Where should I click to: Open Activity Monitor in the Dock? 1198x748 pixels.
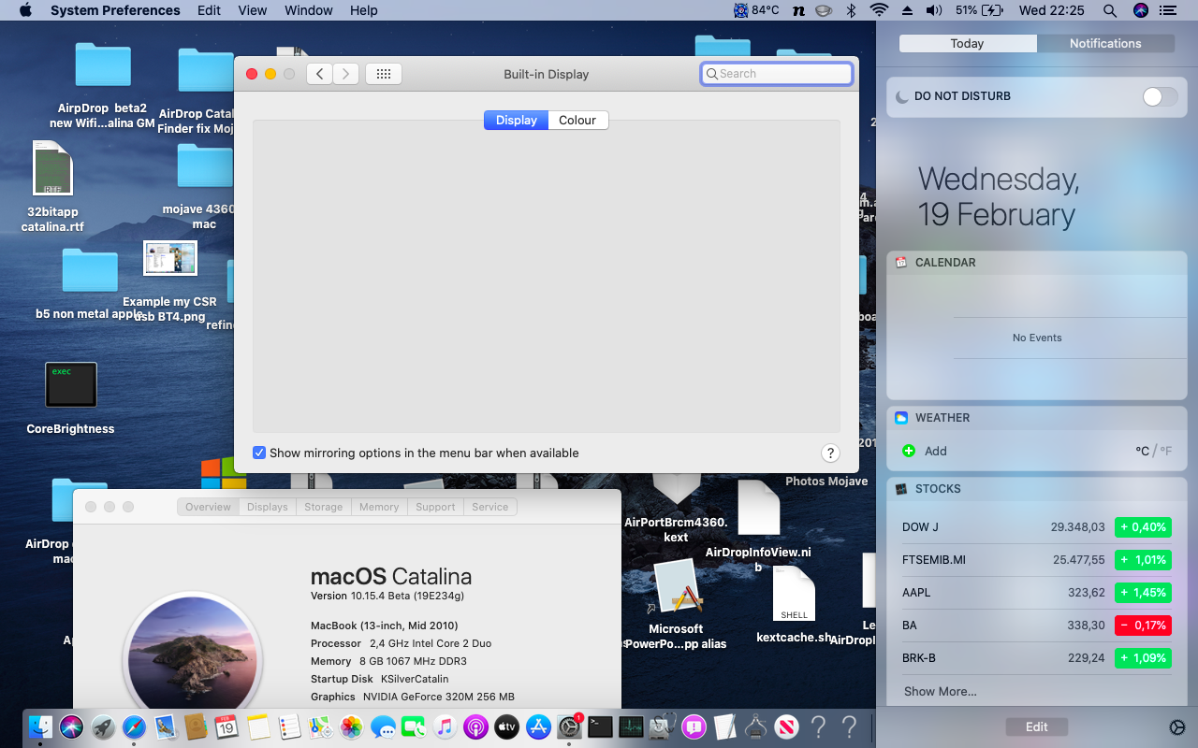[632, 726]
